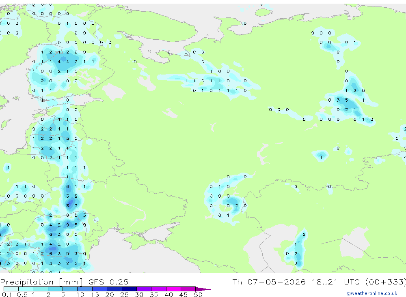
Task: Click the '35' legend scale label
Action: click(x=154, y=295)
